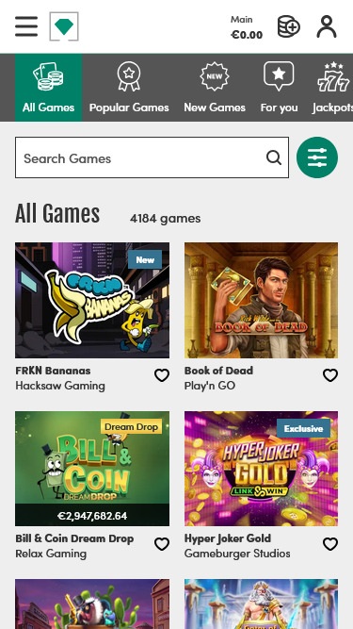Open the user account profile icon

pos(327,26)
